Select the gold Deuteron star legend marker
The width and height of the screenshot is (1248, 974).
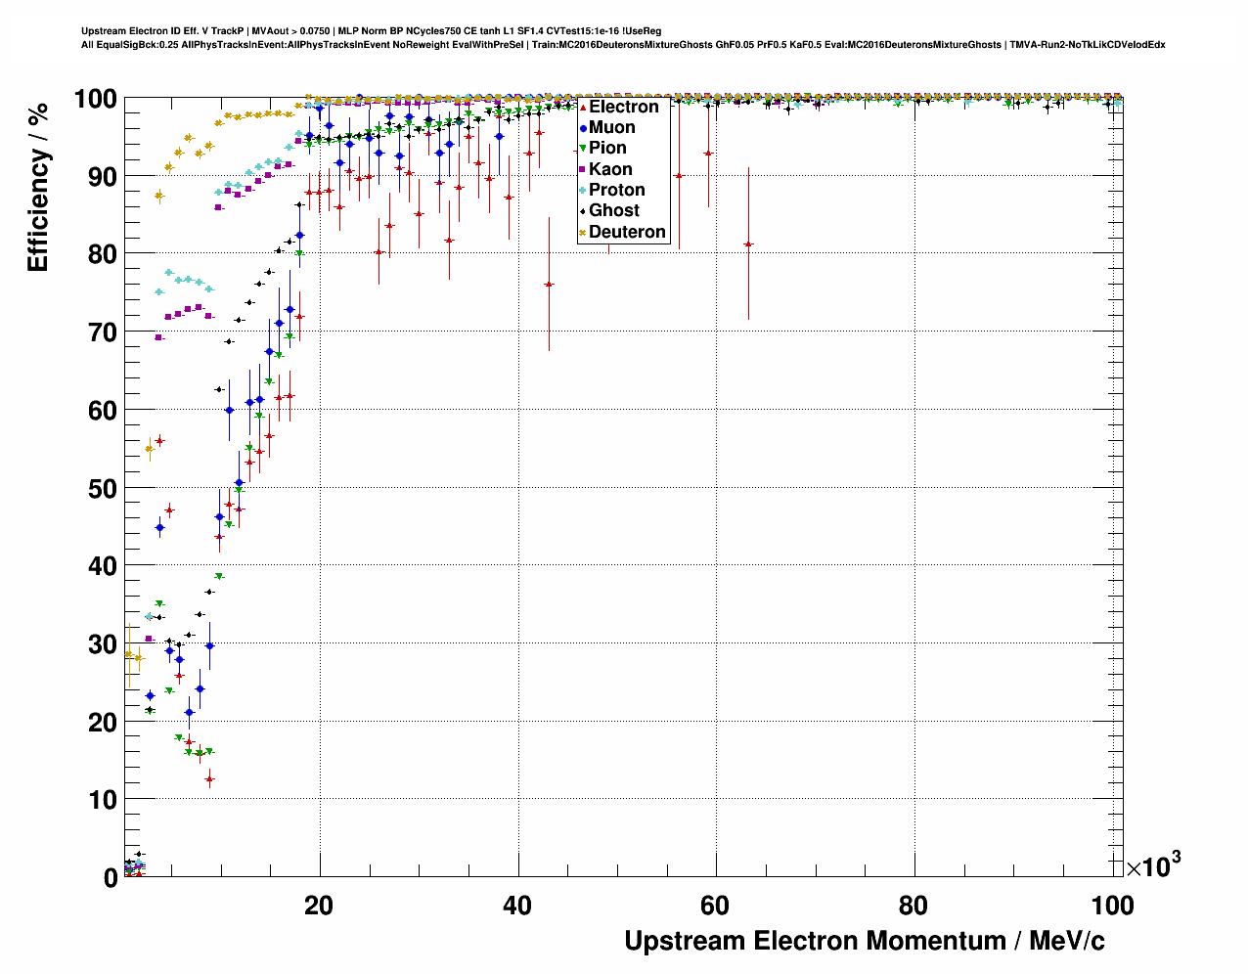pyautogui.click(x=583, y=232)
